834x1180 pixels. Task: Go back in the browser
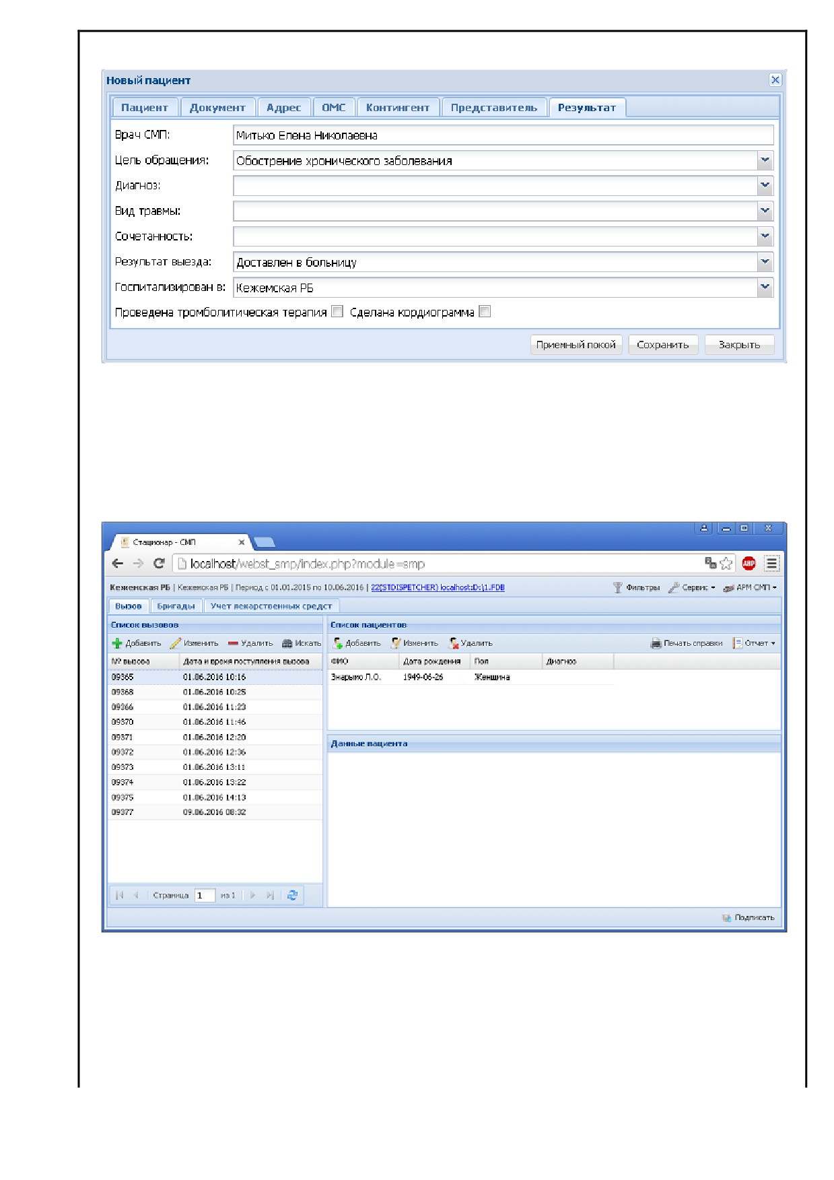[x=118, y=564]
